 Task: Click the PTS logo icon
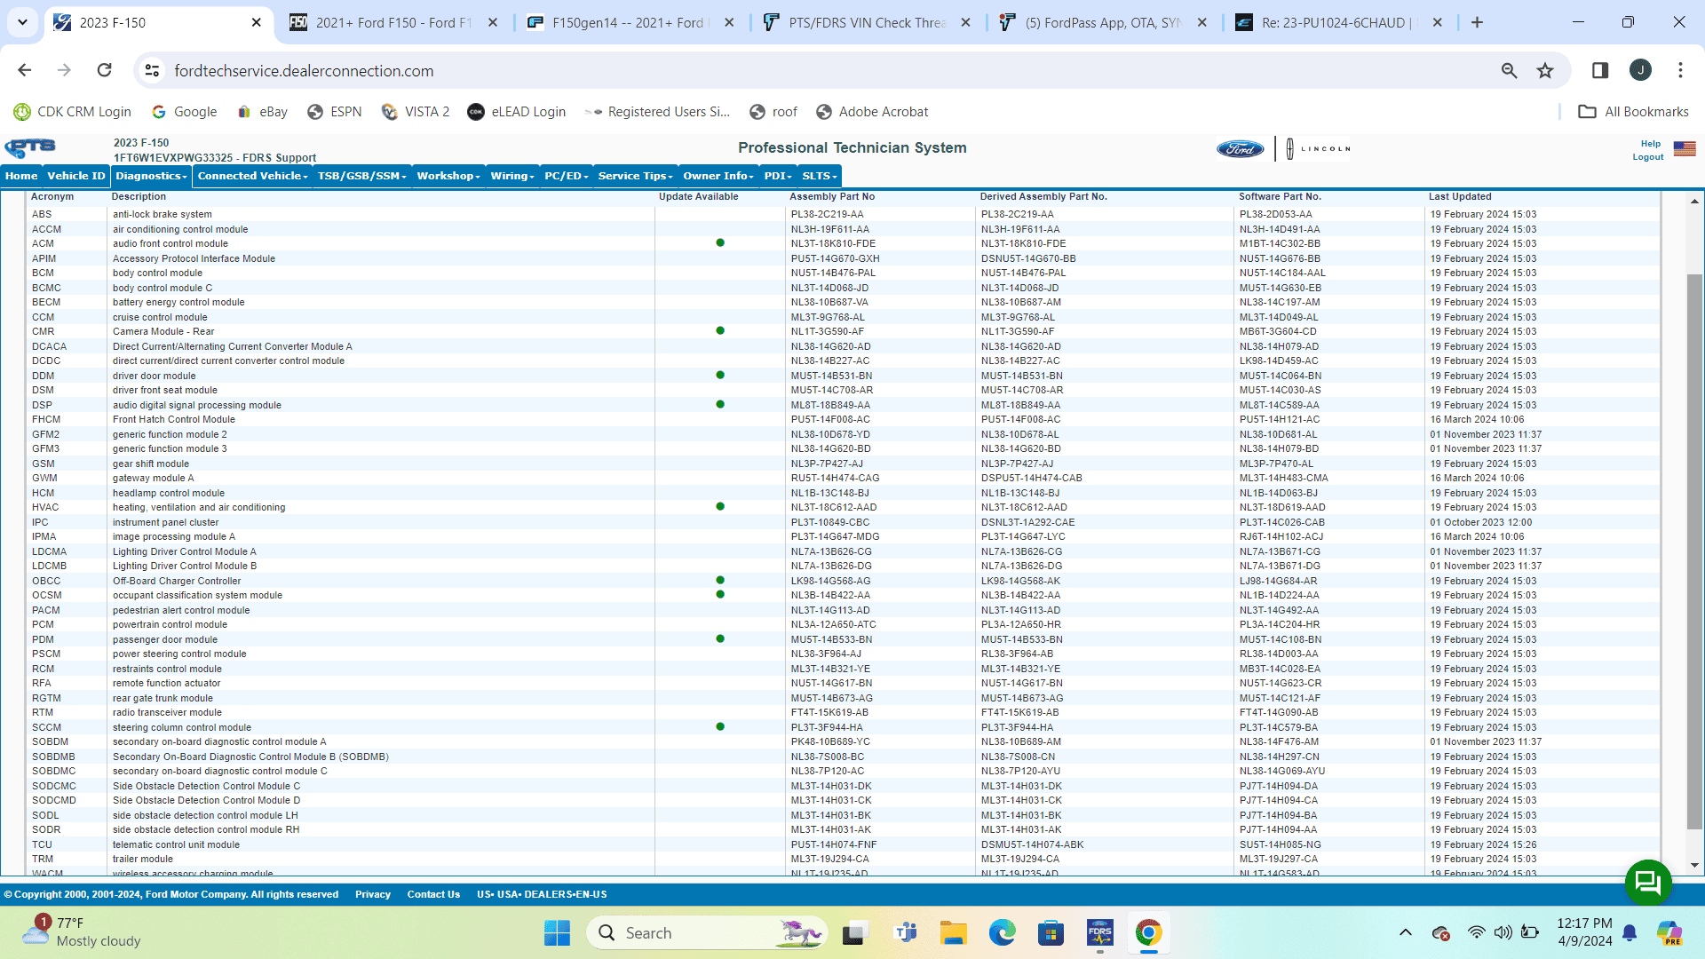pyautogui.click(x=30, y=148)
